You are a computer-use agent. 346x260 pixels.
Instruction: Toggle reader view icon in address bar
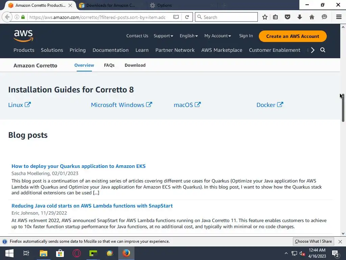click(176, 17)
